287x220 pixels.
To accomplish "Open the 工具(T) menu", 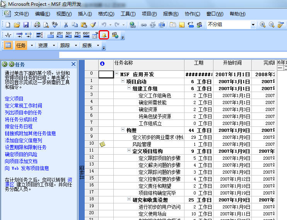I will (x=128, y=14).
